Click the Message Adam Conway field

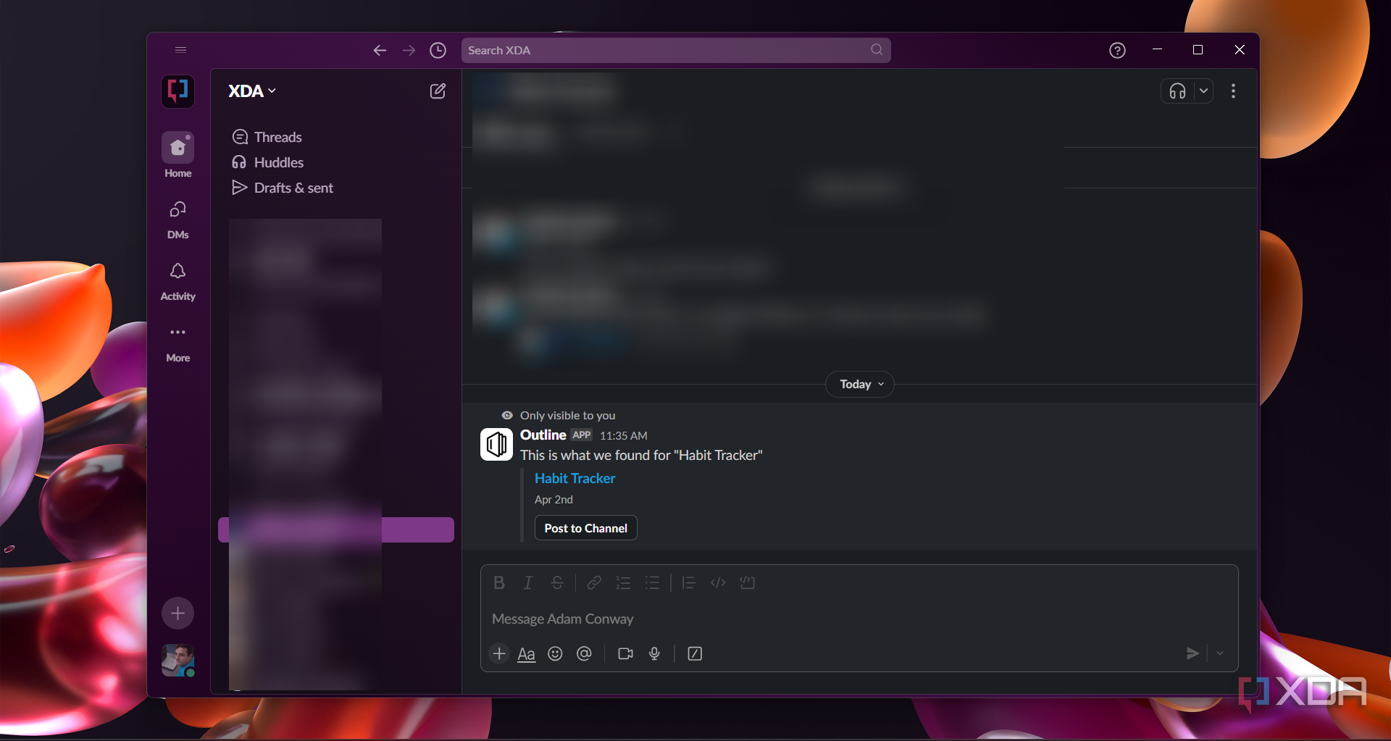click(859, 619)
